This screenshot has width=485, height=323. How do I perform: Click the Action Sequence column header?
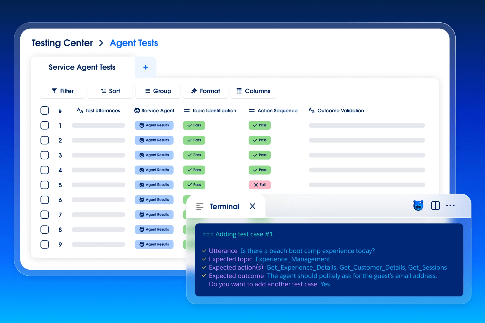coord(273,110)
